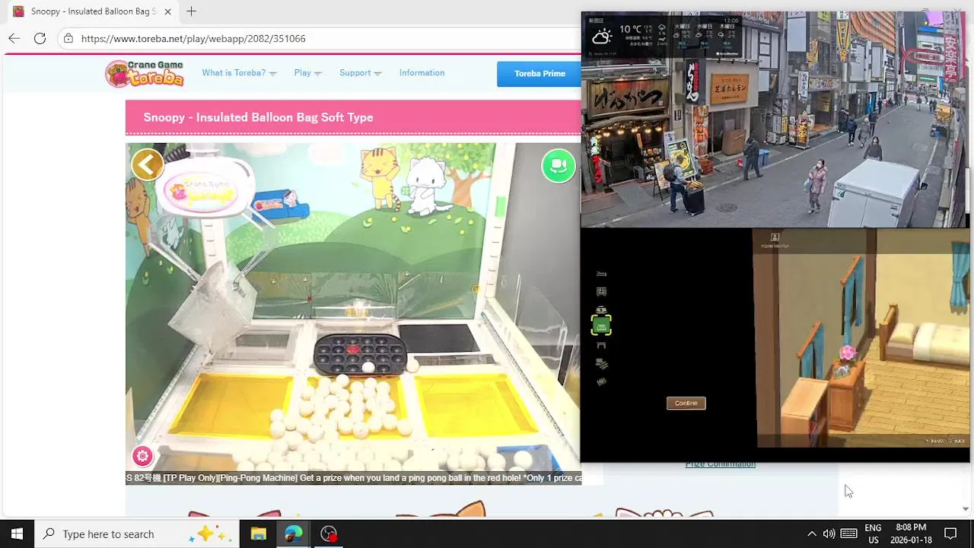
Task: Show hidden system tray icons
Action: pos(811,534)
